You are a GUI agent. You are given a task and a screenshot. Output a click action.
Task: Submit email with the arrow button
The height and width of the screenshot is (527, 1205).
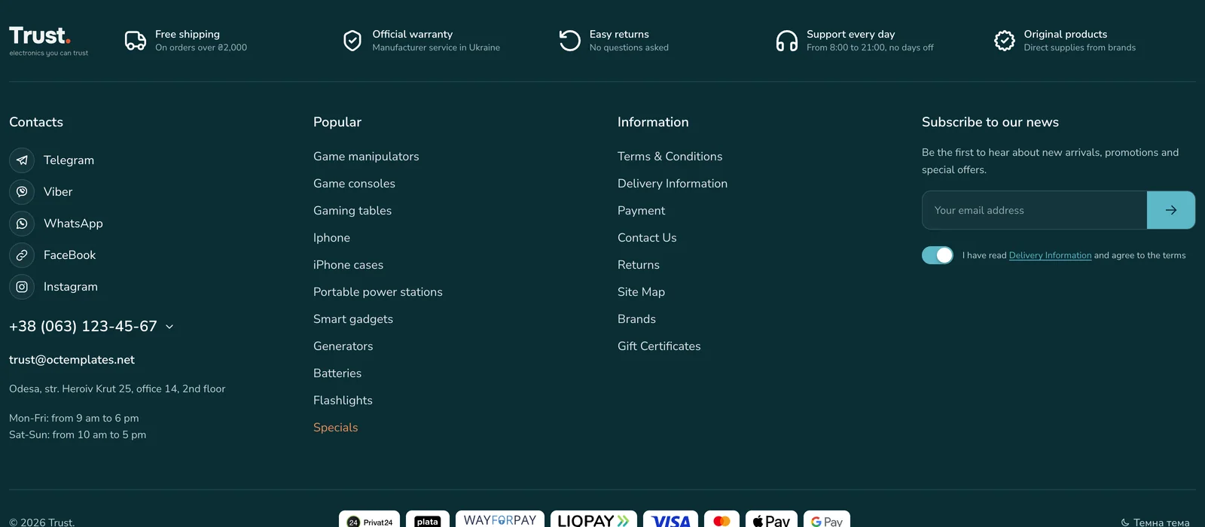tap(1171, 210)
